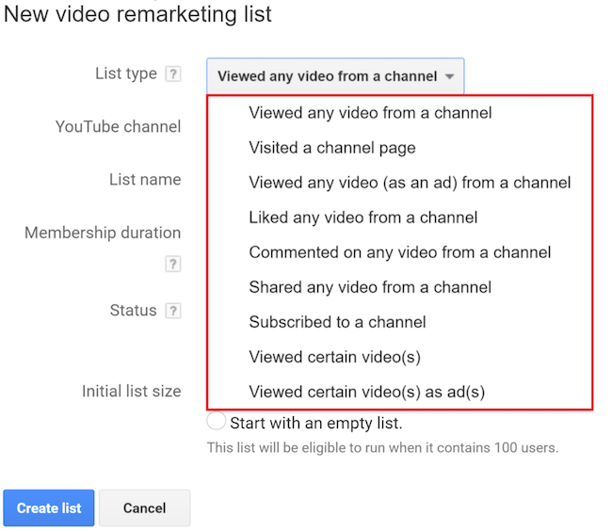
Task: Click the 'Initial list size' label
Action: click(x=132, y=391)
